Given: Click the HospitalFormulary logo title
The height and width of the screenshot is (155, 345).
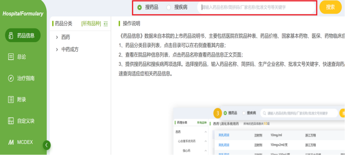Looking at the screenshot, I should click(x=23, y=14).
